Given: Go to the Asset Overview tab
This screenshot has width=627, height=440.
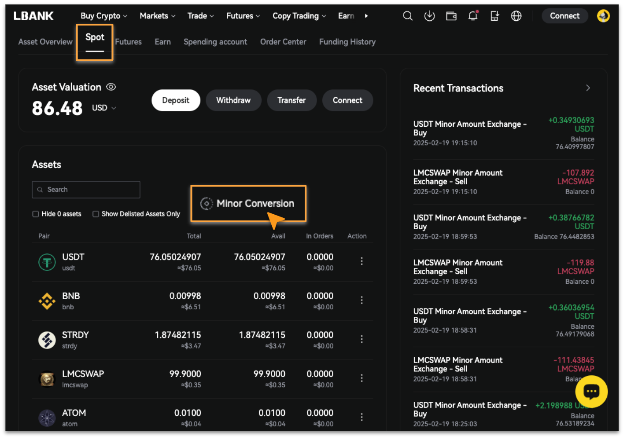Looking at the screenshot, I should [45, 42].
